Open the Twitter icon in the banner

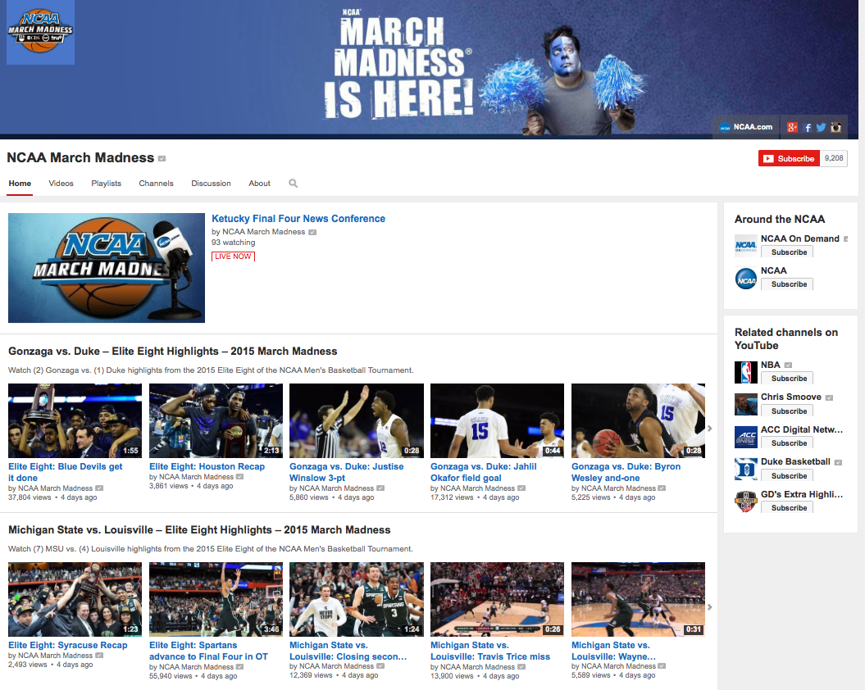pyautogui.click(x=821, y=127)
